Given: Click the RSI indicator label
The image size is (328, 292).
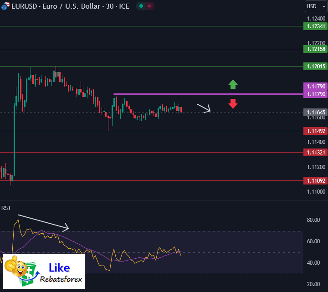Looking at the screenshot, I should click(x=6, y=208).
